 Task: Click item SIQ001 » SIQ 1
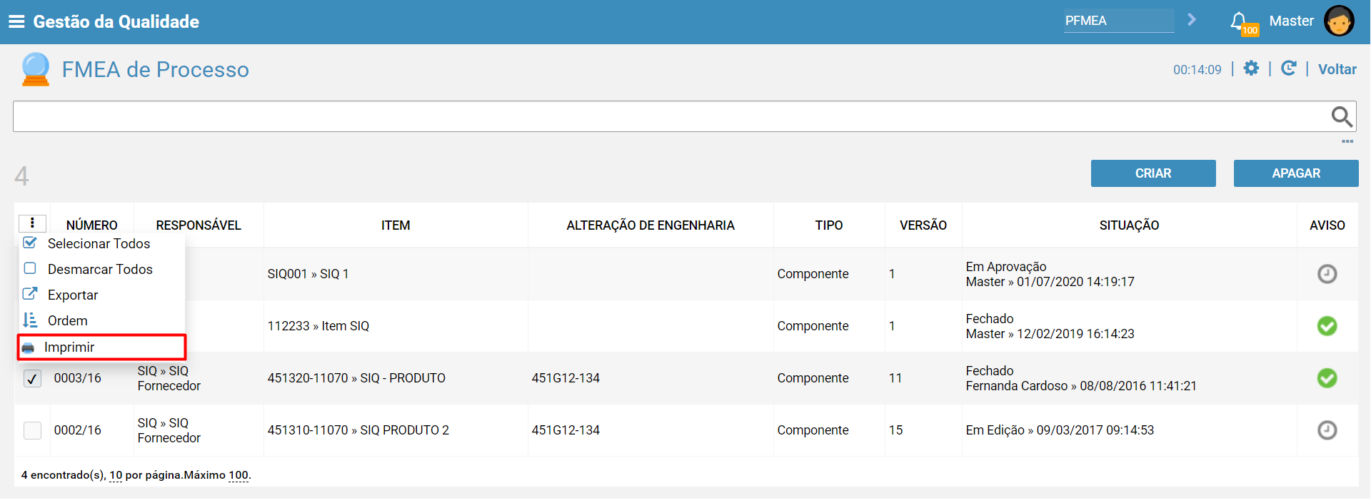[308, 274]
